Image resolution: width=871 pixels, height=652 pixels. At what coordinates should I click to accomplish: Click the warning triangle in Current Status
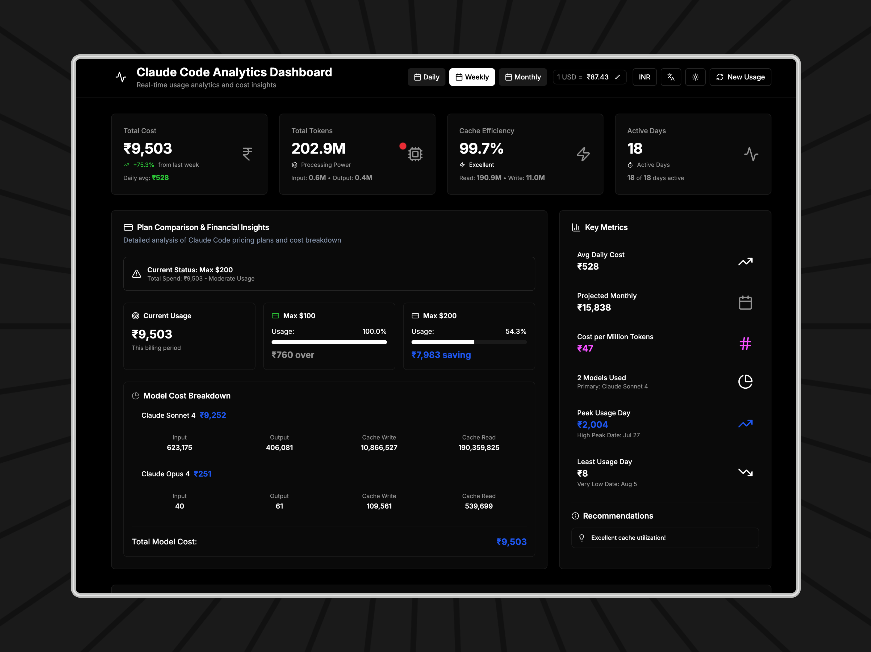136,274
